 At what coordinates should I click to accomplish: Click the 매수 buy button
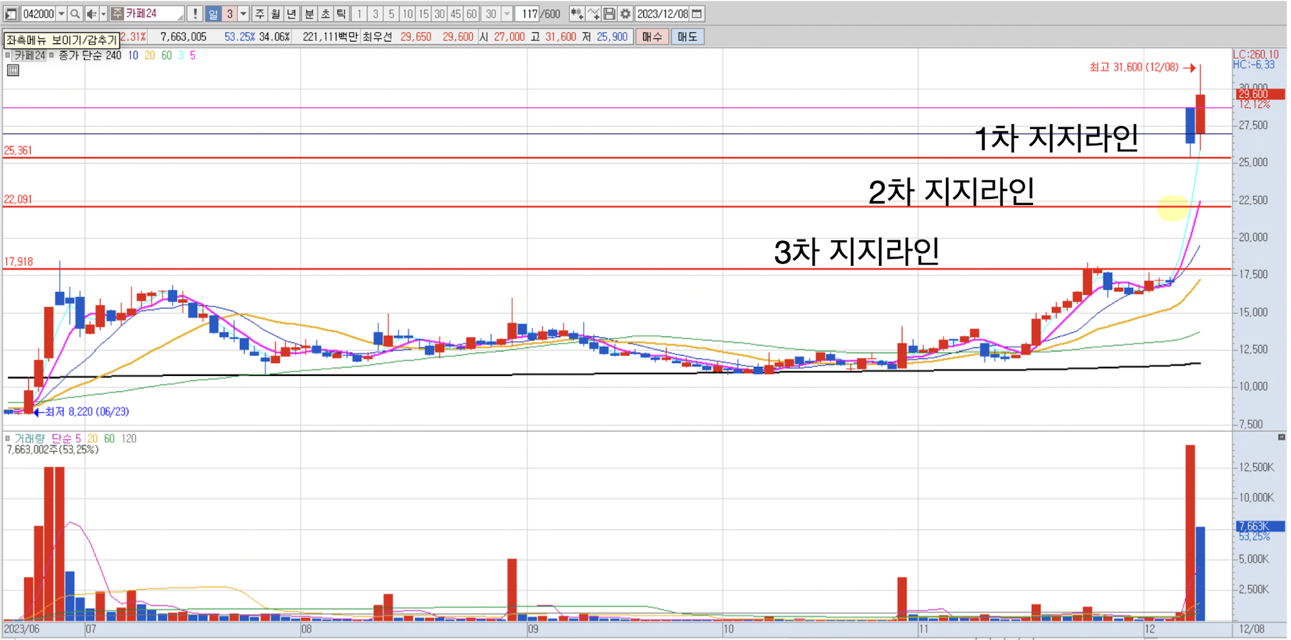652,37
